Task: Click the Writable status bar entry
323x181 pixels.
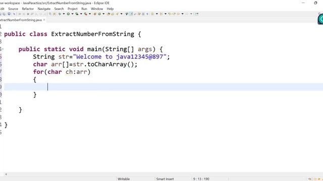Action: click(x=124, y=179)
